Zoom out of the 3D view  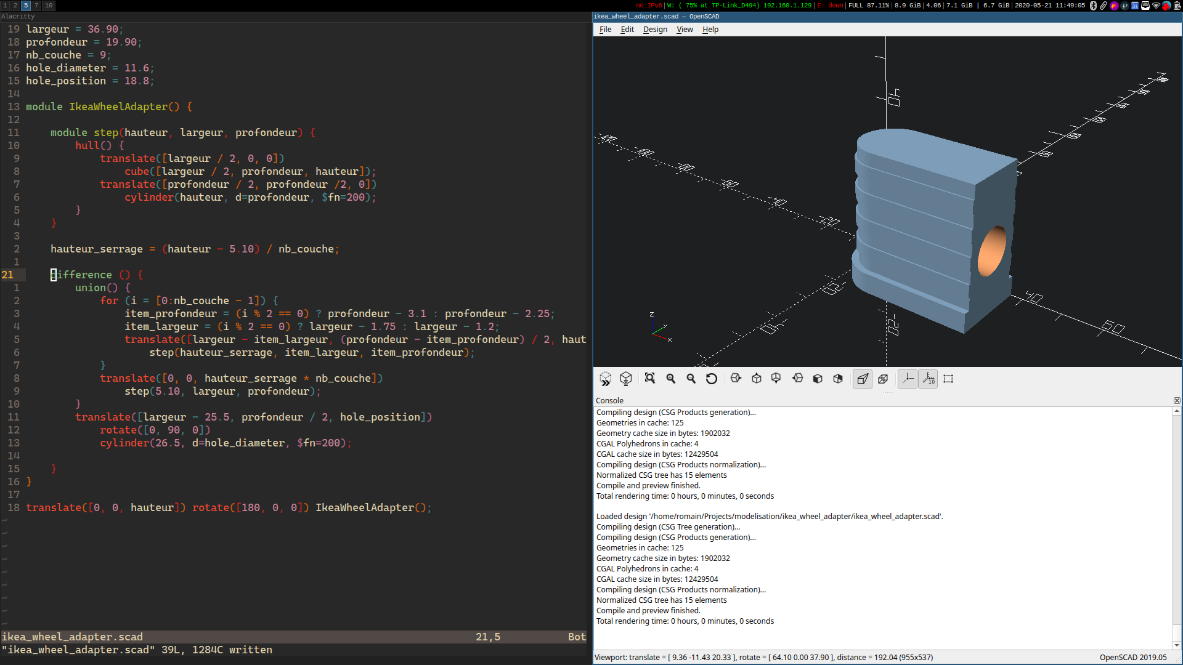tap(691, 379)
